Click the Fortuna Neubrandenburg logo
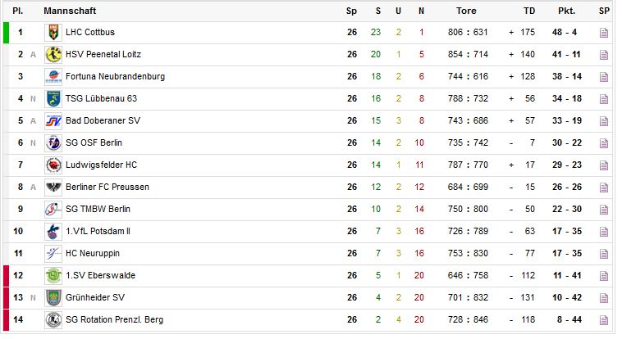 (53, 77)
